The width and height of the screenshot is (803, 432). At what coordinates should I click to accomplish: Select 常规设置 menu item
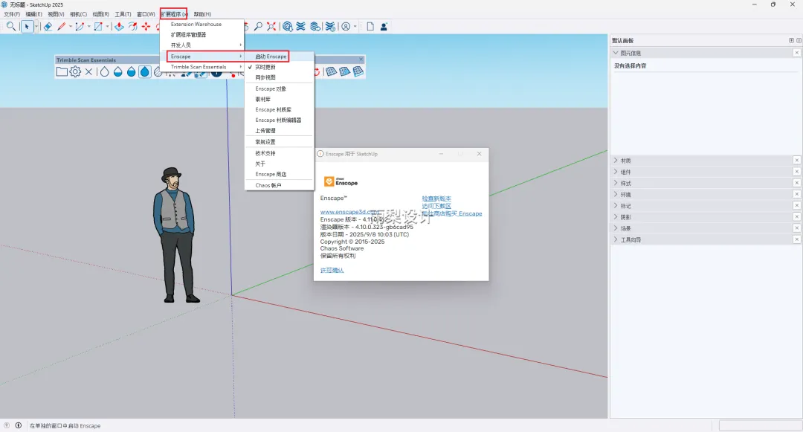(280, 142)
